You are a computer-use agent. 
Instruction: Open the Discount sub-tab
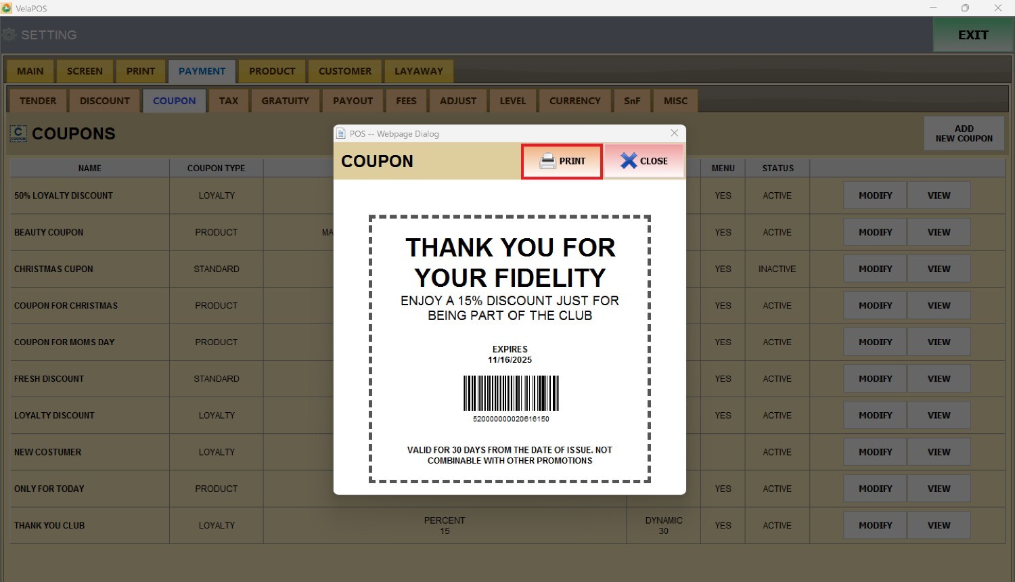(x=104, y=101)
